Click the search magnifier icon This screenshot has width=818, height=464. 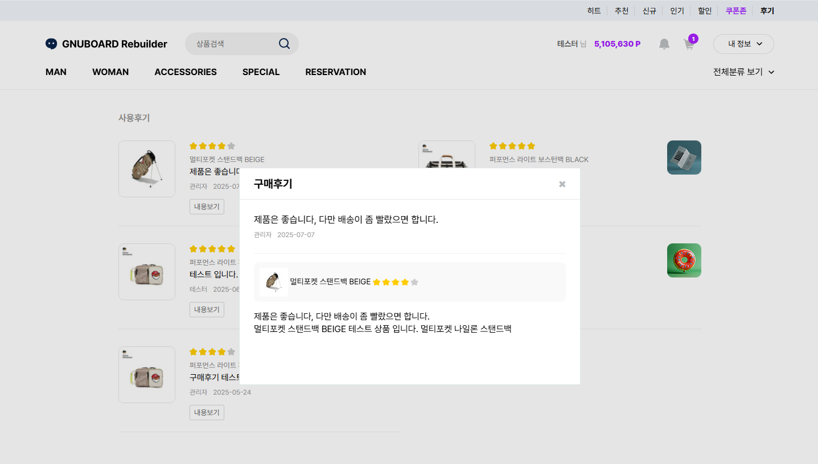point(284,44)
